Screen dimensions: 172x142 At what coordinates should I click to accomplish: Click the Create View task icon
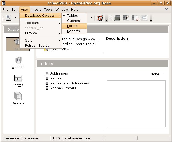coord(46,49)
